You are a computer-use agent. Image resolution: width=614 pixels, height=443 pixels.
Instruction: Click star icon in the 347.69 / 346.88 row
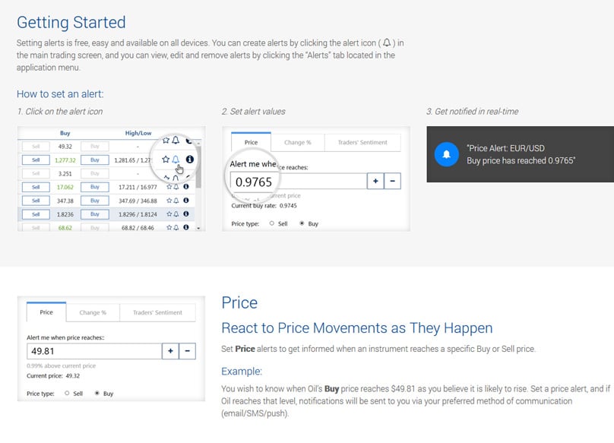[169, 201]
